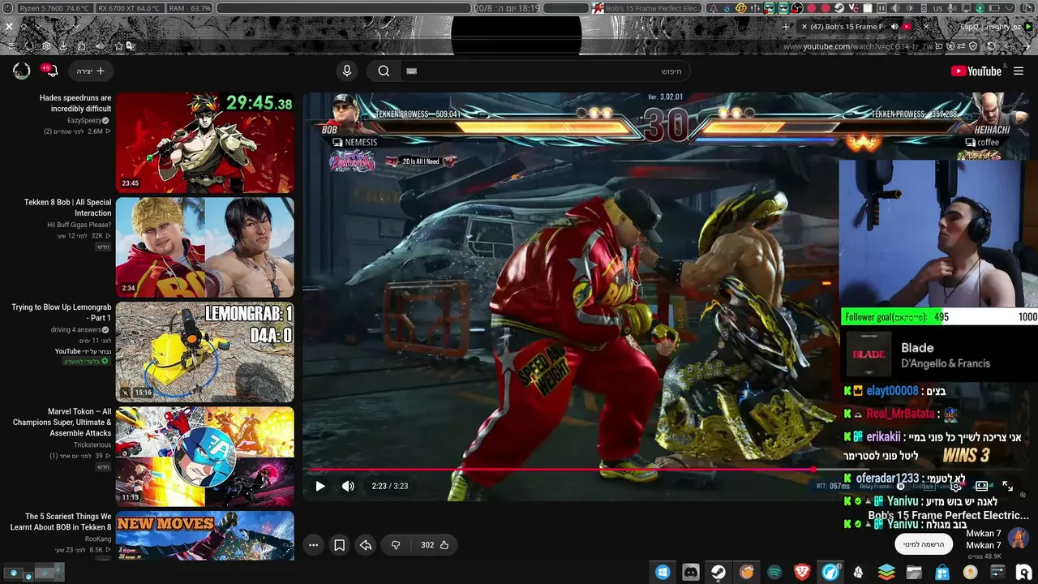Open a new browser tab with plus

pyautogui.click(x=785, y=27)
